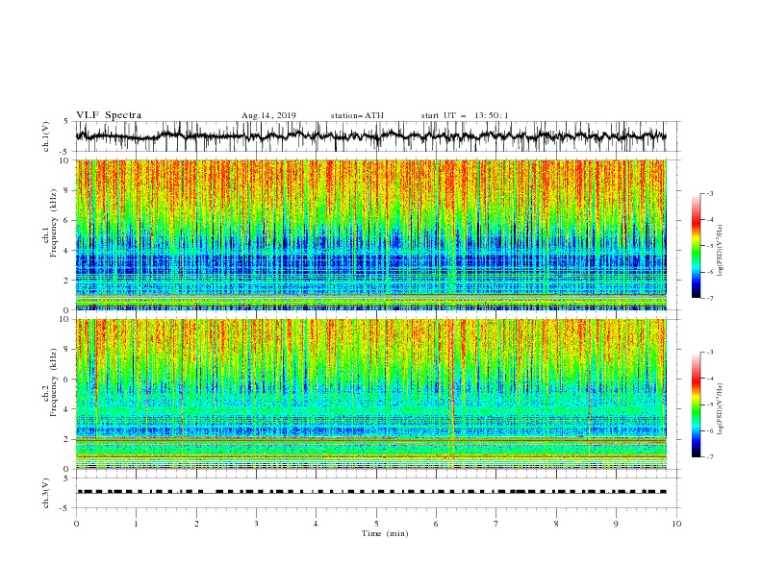The height and width of the screenshot is (588, 762).
Task: Click the "-3" label on ch.2 colorbar
Action: coord(709,353)
